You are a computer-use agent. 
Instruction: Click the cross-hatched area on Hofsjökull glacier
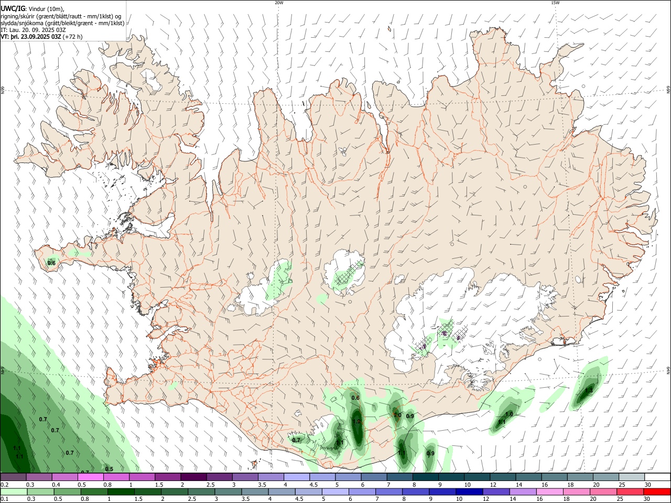(x=349, y=273)
